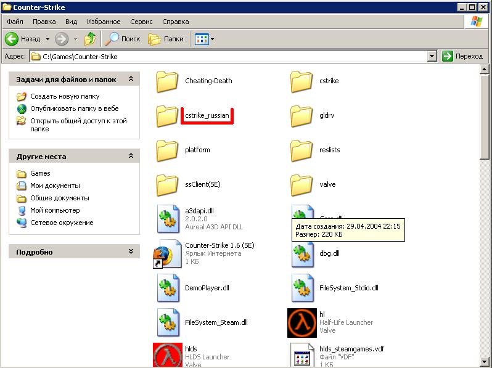The height and width of the screenshot is (368, 492).
Task: Click the green Back arrow button
Action: coord(12,39)
